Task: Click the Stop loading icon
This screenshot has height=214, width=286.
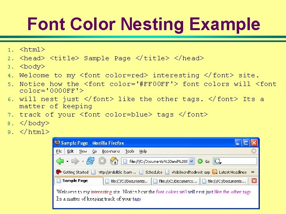Action: tap(102, 161)
